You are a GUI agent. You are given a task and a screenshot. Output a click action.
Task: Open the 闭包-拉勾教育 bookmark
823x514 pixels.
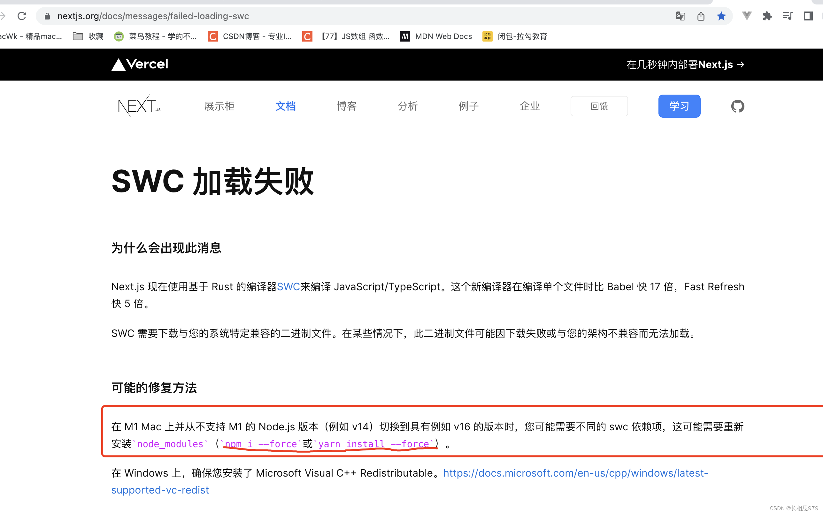(515, 36)
